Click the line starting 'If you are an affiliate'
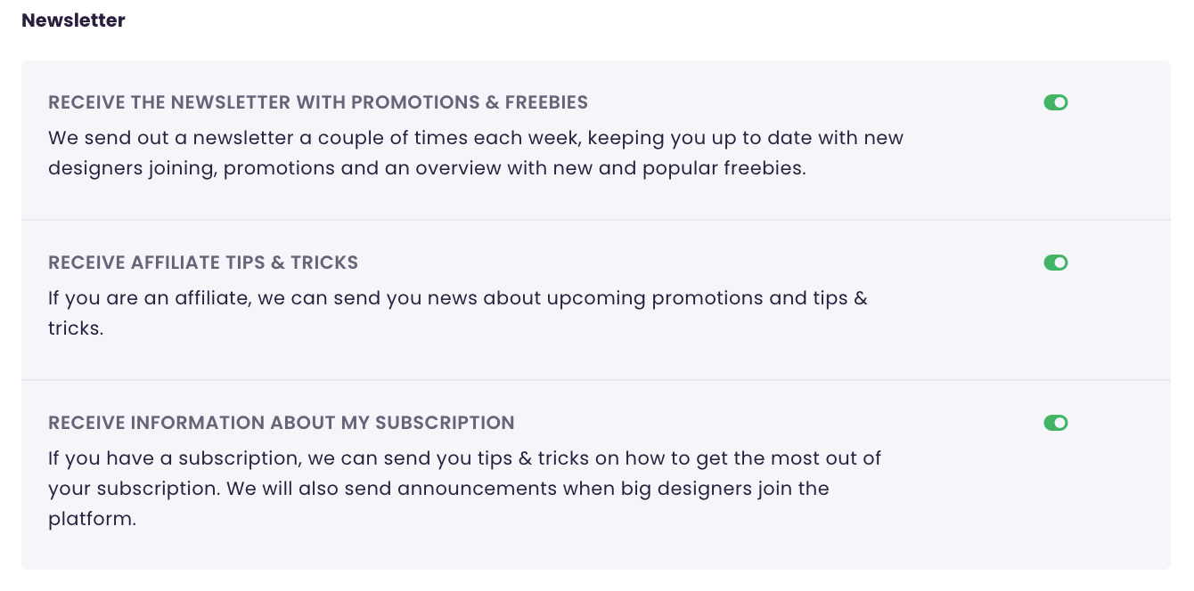Screen dimensions: 1194x591 [x=458, y=298]
